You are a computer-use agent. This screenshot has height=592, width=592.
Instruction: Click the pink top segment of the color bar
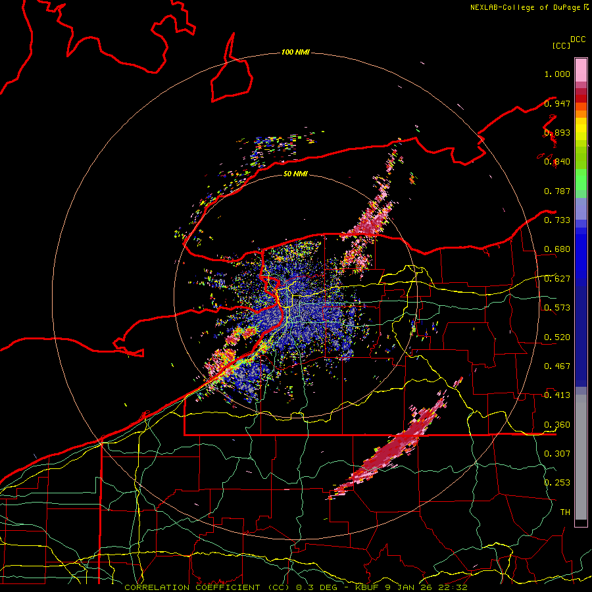(x=581, y=70)
